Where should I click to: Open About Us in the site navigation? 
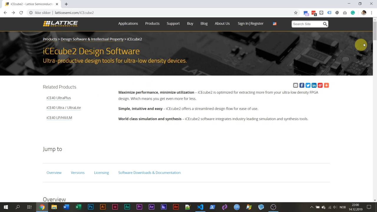(x=222, y=24)
